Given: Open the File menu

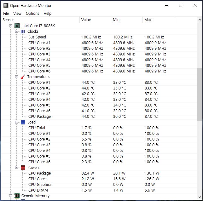Looking at the screenshot, I should point(6,14).
